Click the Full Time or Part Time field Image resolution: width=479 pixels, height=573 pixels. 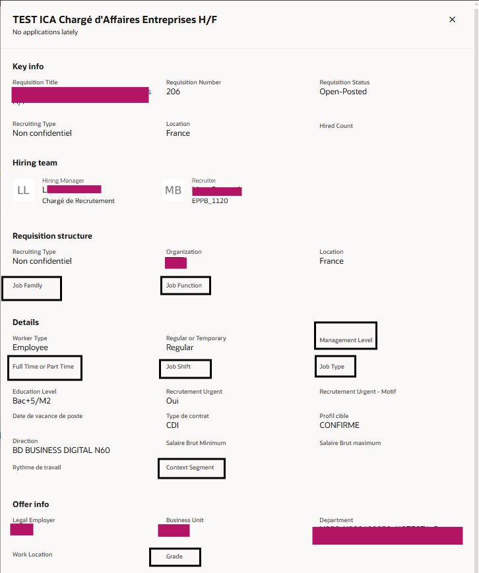coord(44,367)
